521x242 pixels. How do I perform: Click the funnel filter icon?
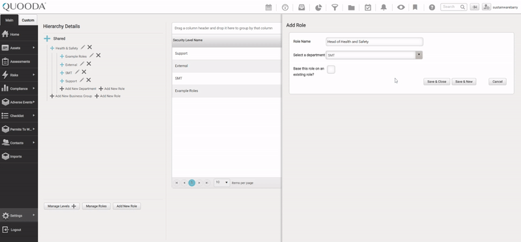[335, 7]
